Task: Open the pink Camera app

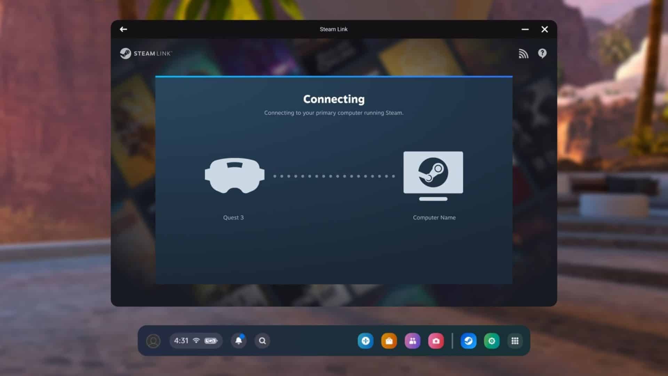Action: coord(436,341)
